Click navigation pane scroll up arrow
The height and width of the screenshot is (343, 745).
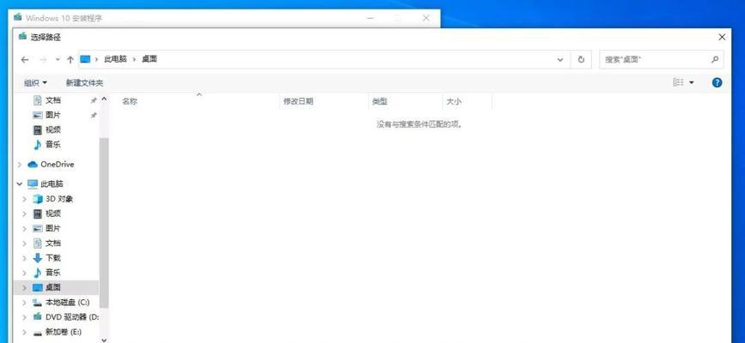coord(104,99)
